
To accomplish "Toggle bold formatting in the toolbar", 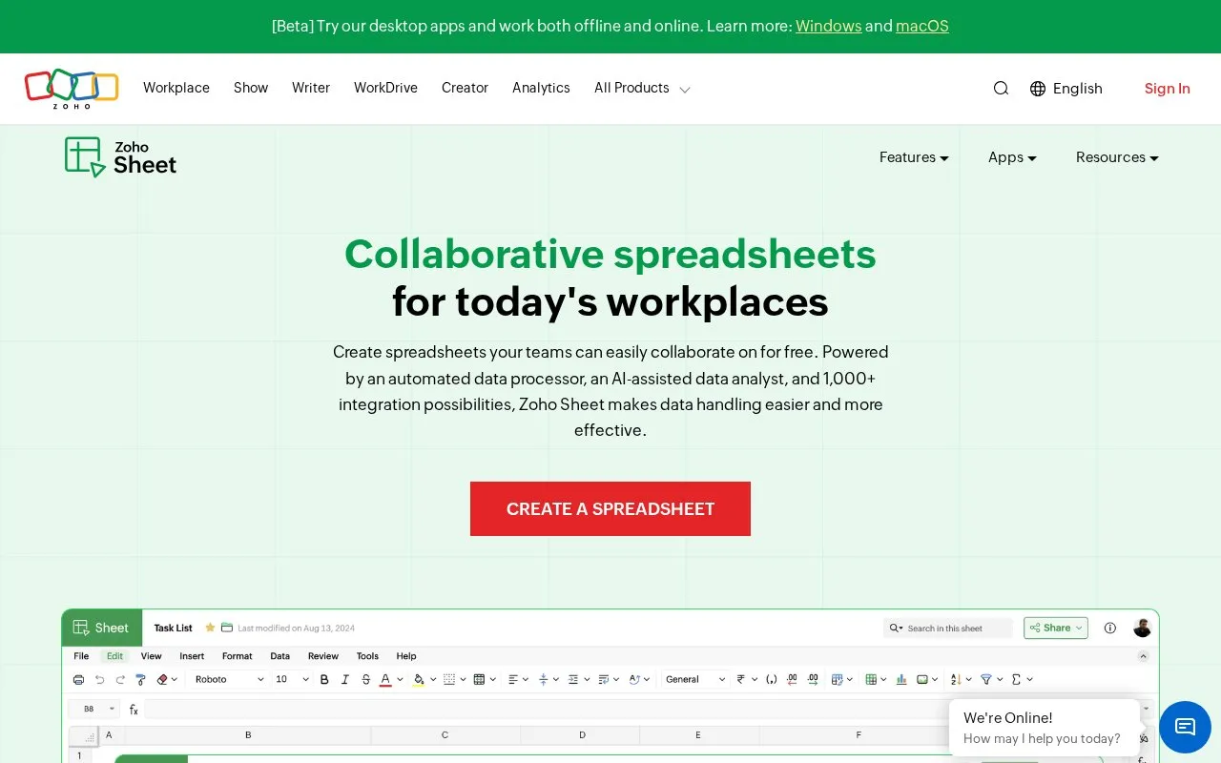I will [324, 680].
